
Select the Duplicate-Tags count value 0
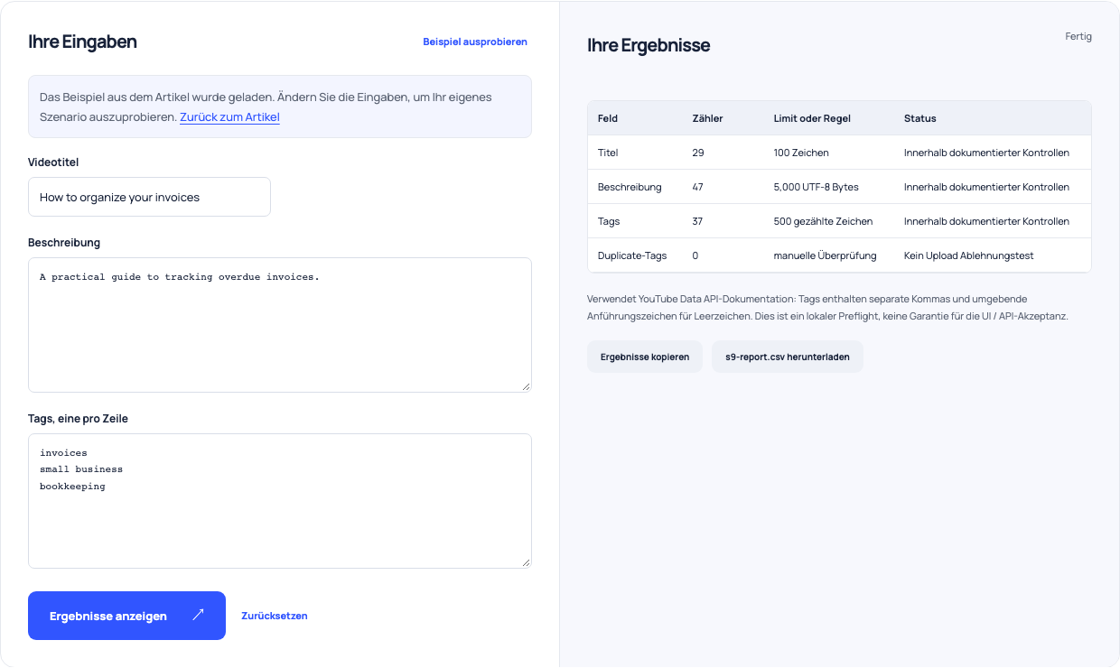pos(695,255)
